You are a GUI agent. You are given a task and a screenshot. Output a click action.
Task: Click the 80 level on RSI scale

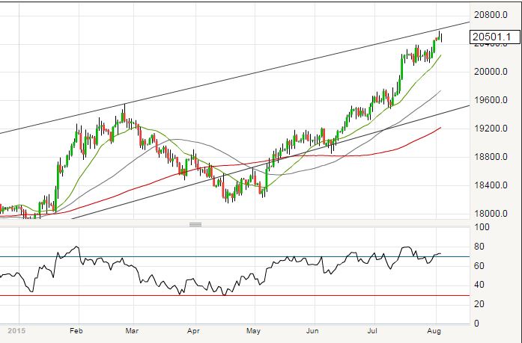click(x=482, y=247)
